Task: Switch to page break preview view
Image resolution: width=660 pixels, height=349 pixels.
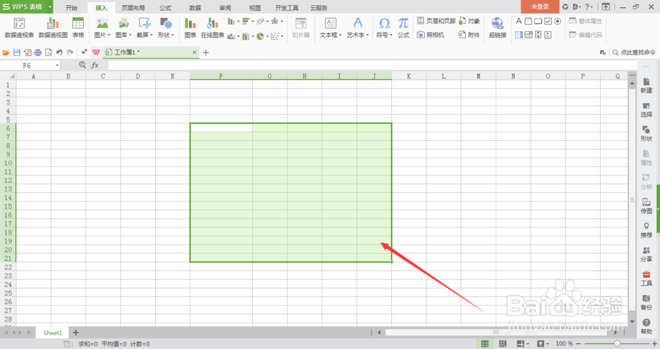Action: pos(502,344)
